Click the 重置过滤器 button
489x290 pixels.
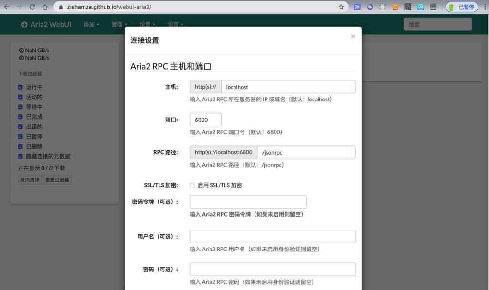pos(57,180)
